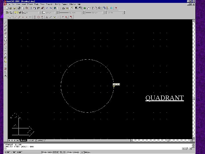Screen dimensions: 205x154
Task: Switch to the Model tab
Action: (x=23, y=140)
